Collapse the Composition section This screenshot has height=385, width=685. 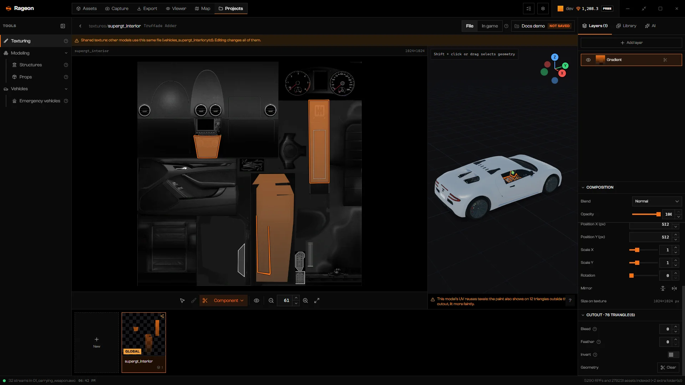coord(583,188)
